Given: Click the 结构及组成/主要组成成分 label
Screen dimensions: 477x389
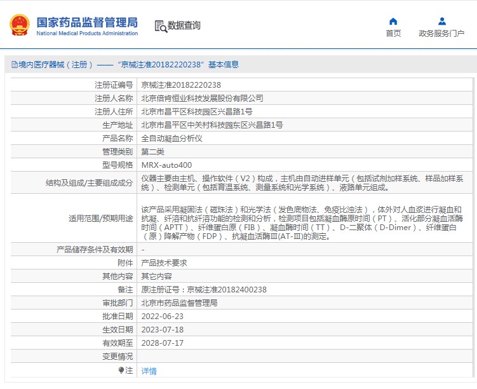Looking at the screenshot, I should [89, 183].
